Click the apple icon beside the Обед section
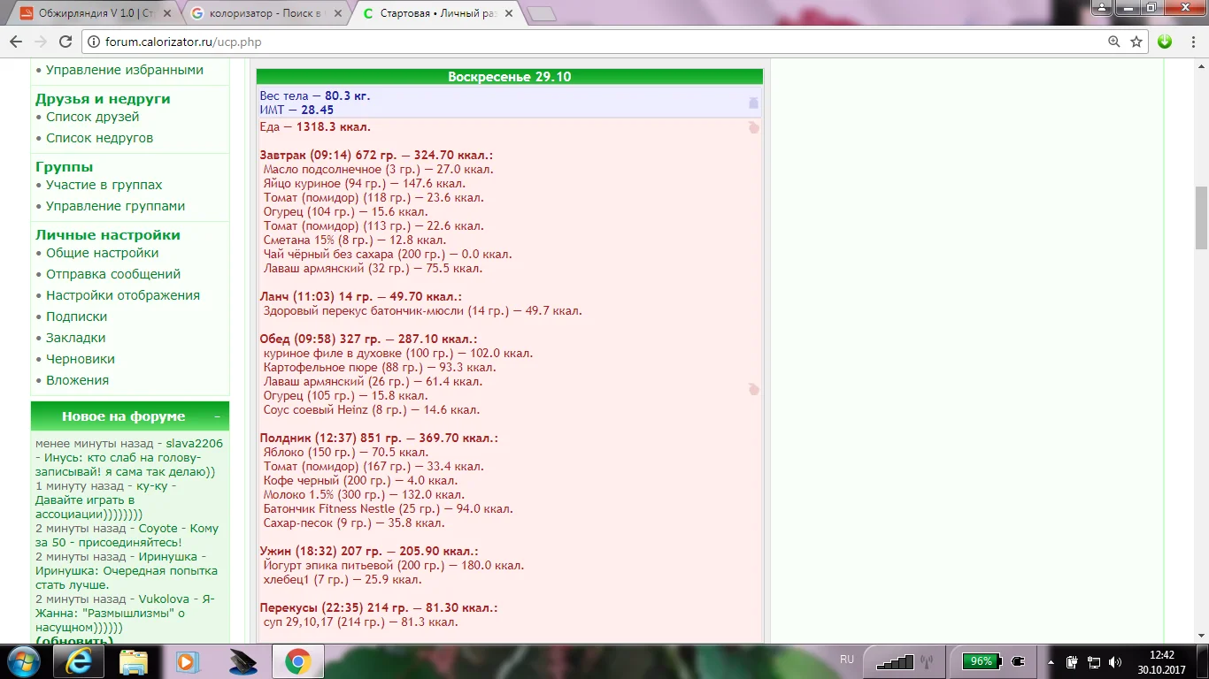Viewport: 1209px width, 679px height. pyautogui.click(x=753, y=389)
